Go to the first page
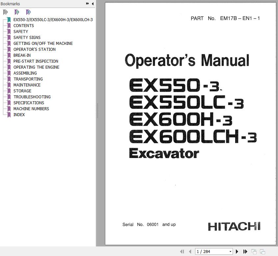The image size is (278, 256). point(182,252)
